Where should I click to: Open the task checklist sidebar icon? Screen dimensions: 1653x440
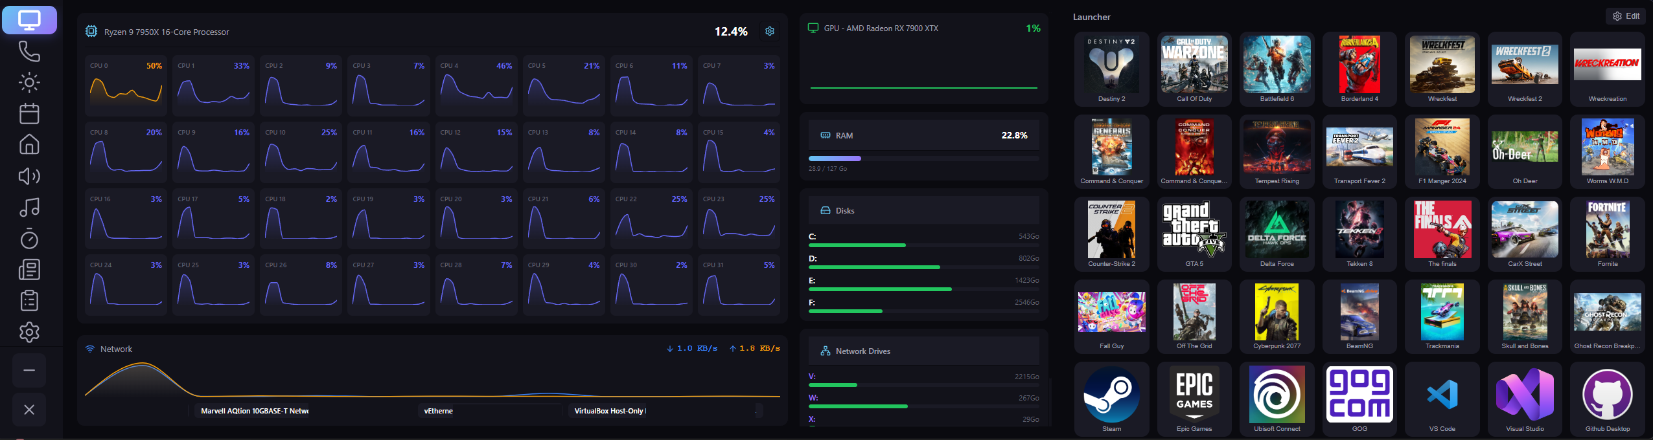point(29,301)
